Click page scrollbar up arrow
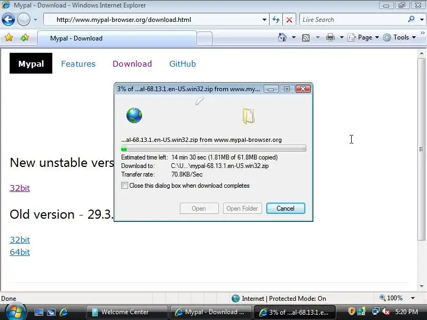The width and height of the screenshot is (427, 320). (422, 53)
